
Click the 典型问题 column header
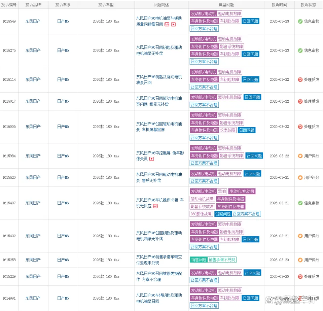pyautogui.click(x=226, y=5)
